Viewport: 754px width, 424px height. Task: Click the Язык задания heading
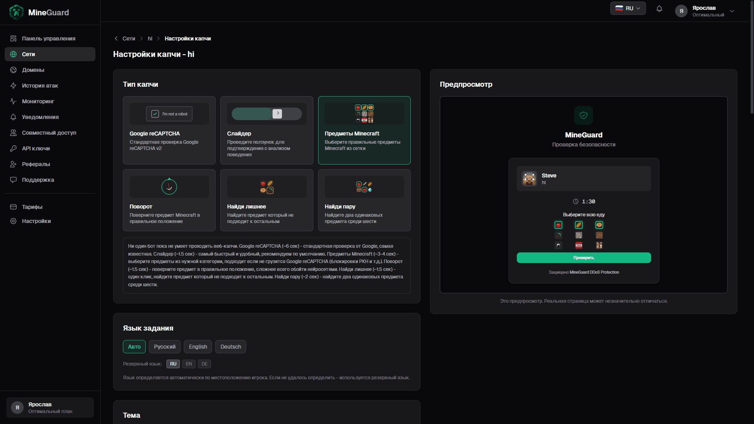[x=148, y=328]
